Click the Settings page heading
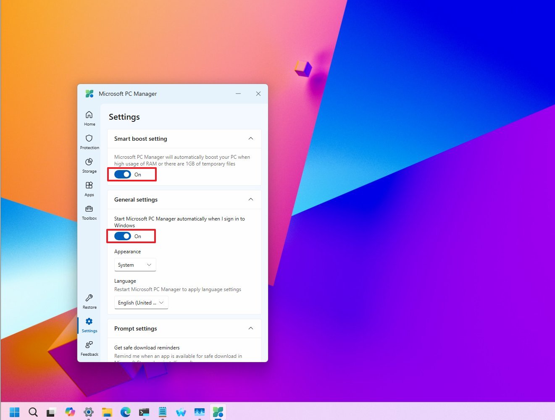 click(124, 117)
